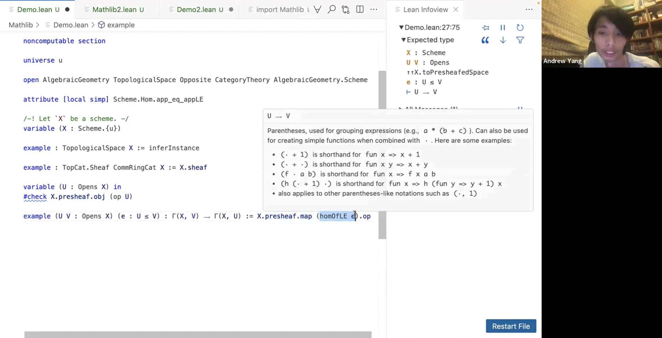
Task: Pin the Demo.lean:27:75 position in infoview
Action: [485, 28]
